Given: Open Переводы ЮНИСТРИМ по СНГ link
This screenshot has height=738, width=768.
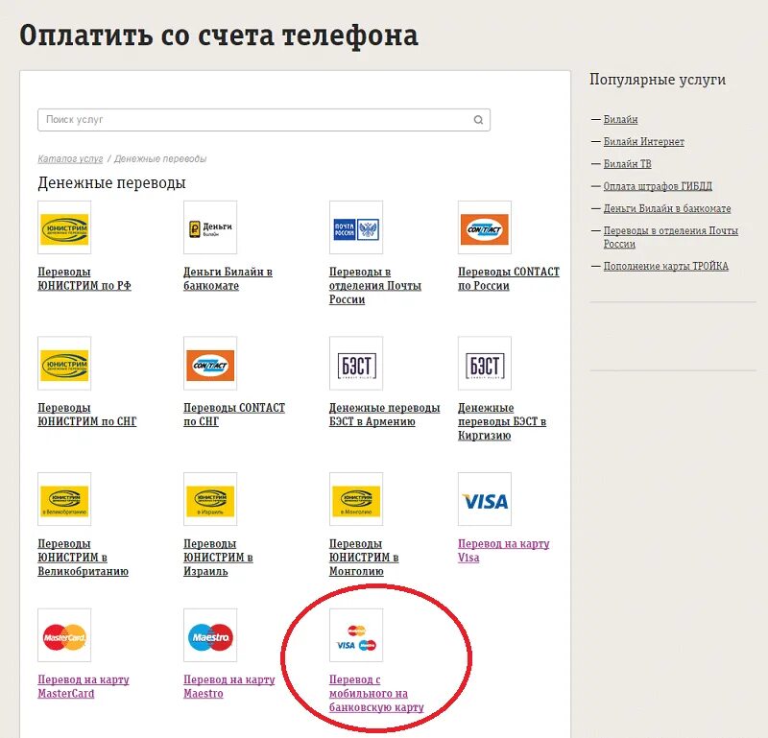Looking at the screenshot, I should (x=87, y=415).
